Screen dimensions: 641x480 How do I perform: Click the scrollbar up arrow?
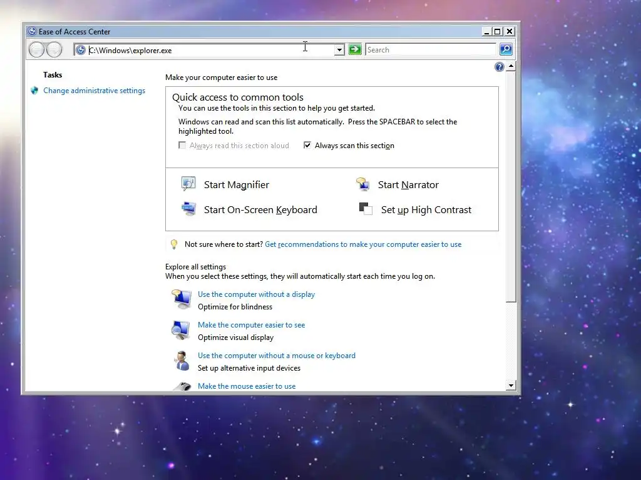pyautogui.click(x=511, y=66)
